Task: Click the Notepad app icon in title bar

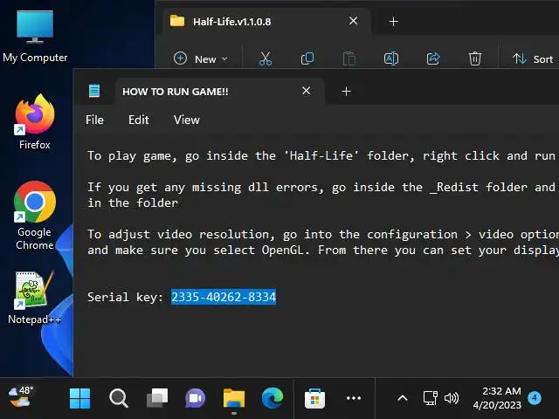Action: pyautogui.click(x=94, y=91)
